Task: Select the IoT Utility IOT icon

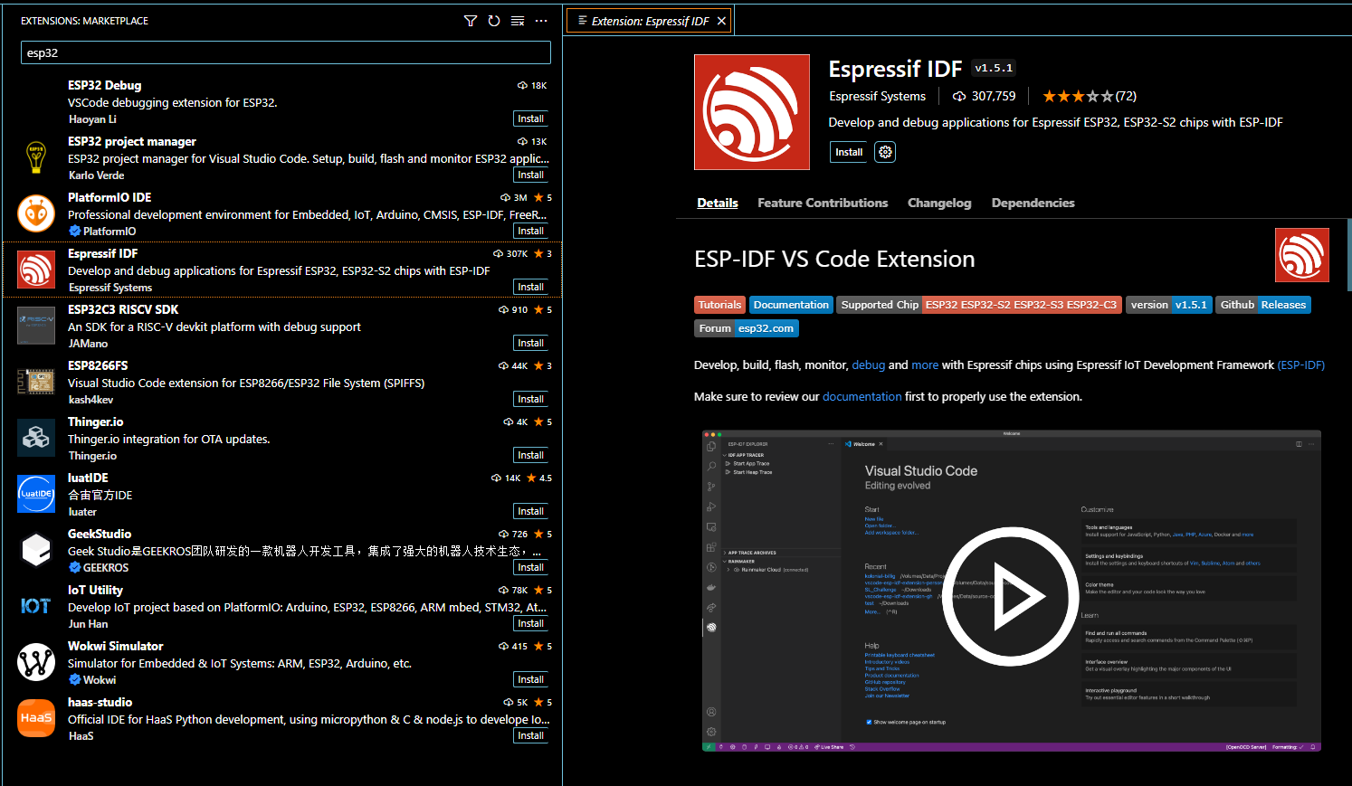Action: 36,606
